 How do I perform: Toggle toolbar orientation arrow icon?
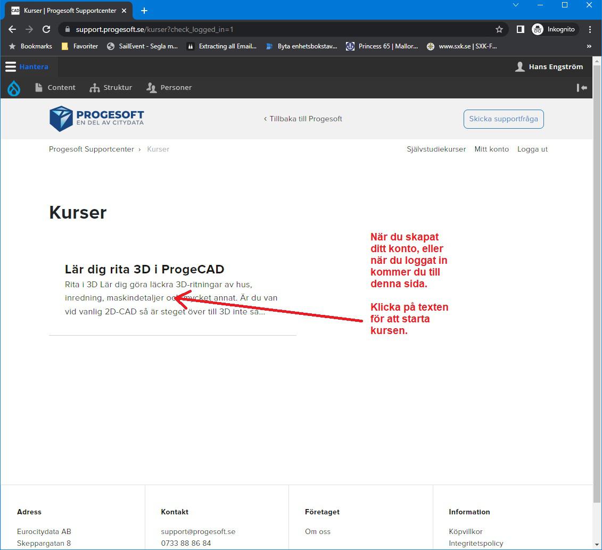click(x=582, y=88)
